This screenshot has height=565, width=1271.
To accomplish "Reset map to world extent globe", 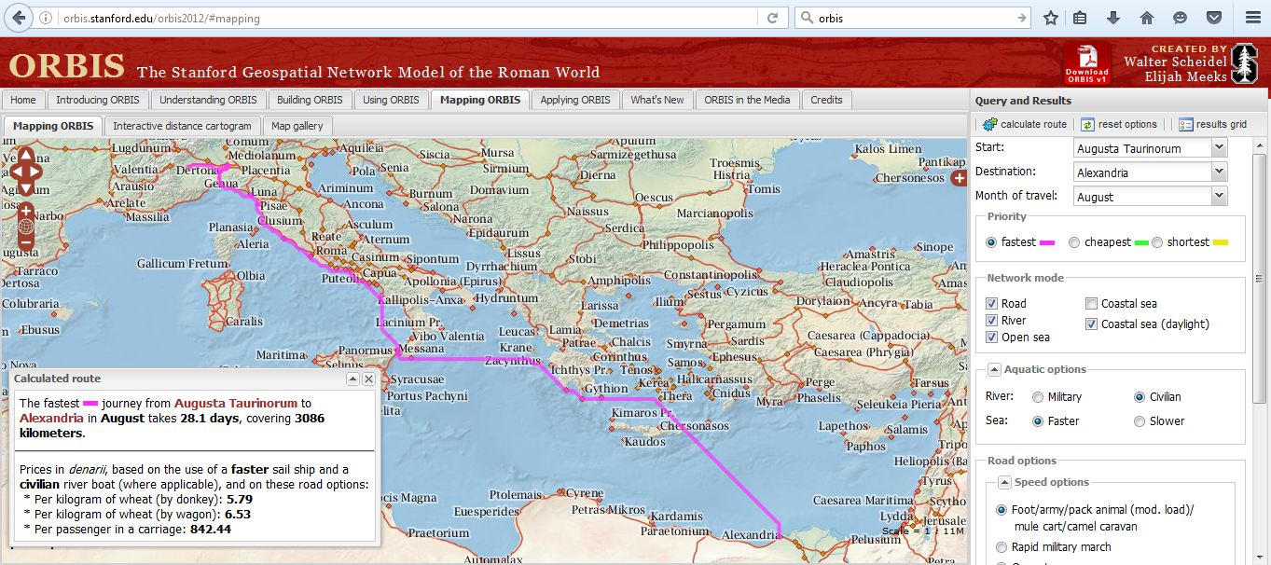I will coord(26,227).
